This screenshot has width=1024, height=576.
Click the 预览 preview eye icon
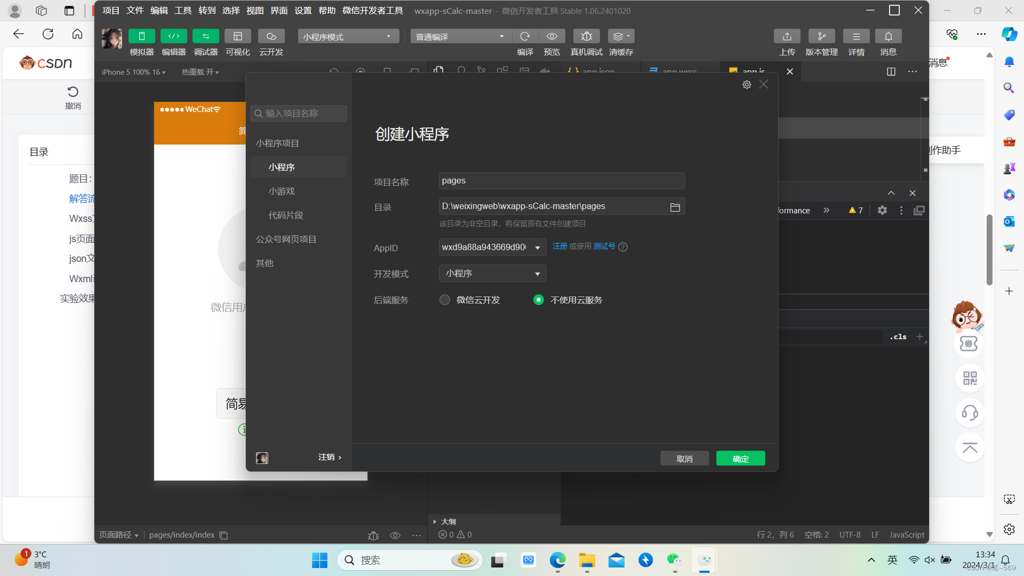(552, 36)
